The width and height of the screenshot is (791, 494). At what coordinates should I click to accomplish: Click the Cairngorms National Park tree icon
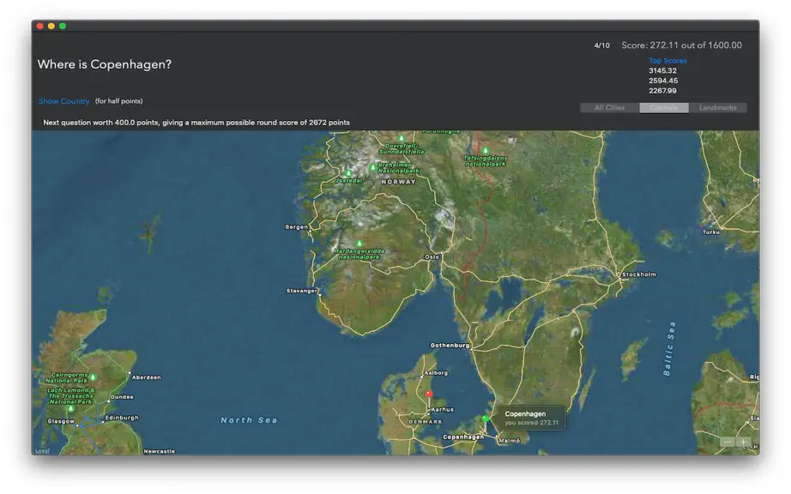[93, 377]
